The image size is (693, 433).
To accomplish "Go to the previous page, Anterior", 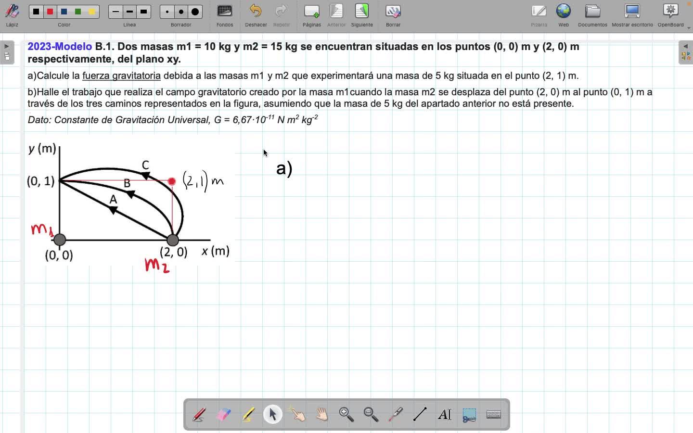I will pyautogui.click(x=336, y=15).
